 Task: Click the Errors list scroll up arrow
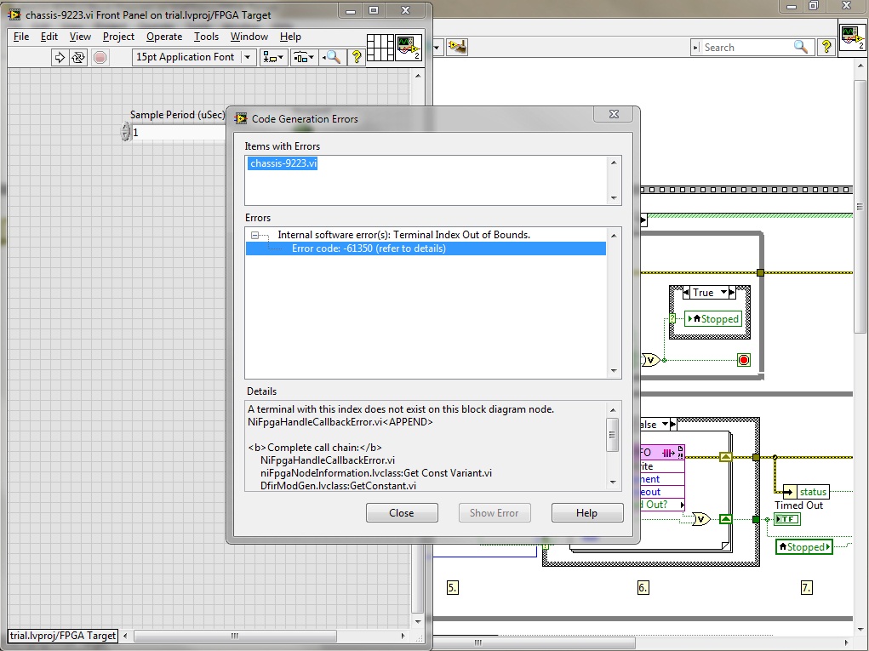(x=614, y=236)
